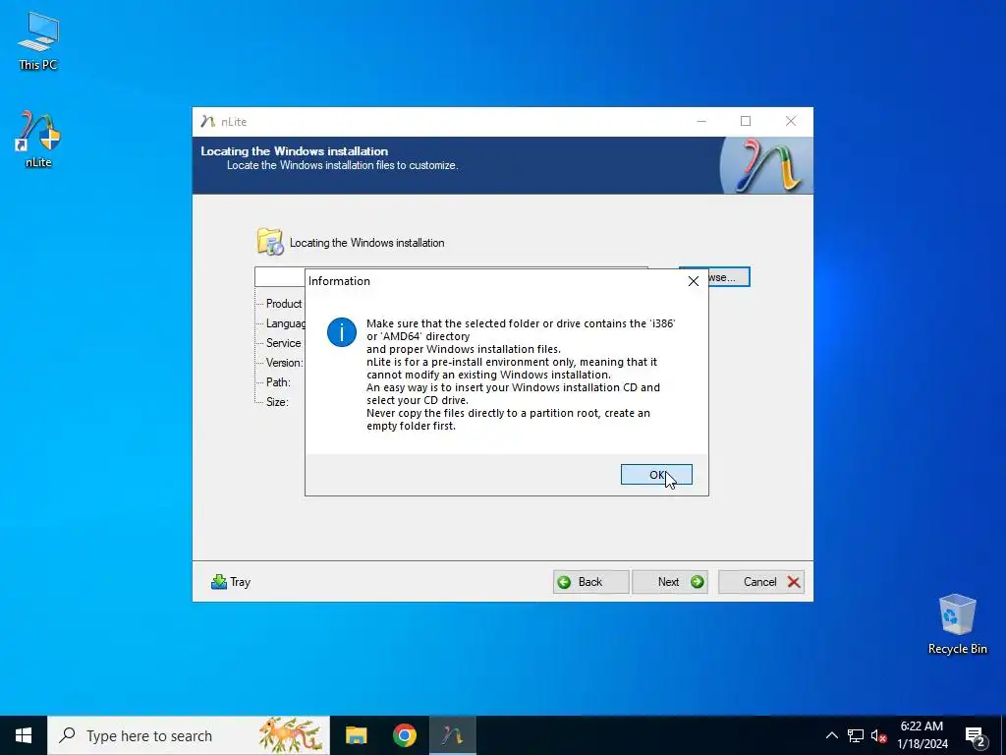1006x755 pixels.
Task: Select the Size row in the info tree
Action: click(x=277, y=402)
